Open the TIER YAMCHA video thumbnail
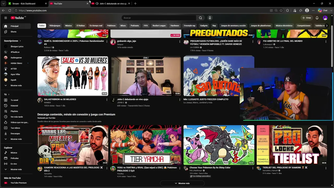Viewport: 334px width, 188px height. (146, 145)
